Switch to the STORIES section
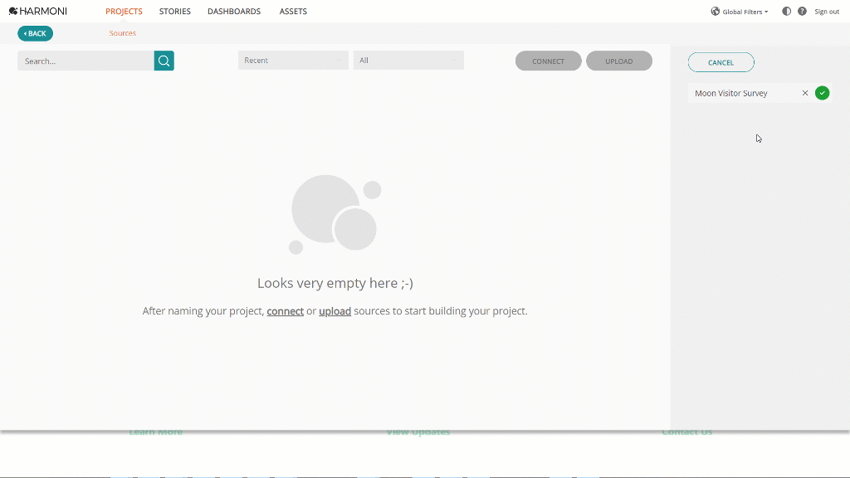Screen dimensions: 850x478 click(x=174, y=11)
